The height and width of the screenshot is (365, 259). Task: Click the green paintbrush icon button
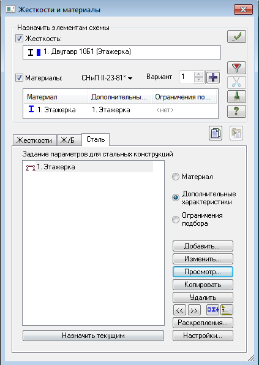(x=236, y=96)
